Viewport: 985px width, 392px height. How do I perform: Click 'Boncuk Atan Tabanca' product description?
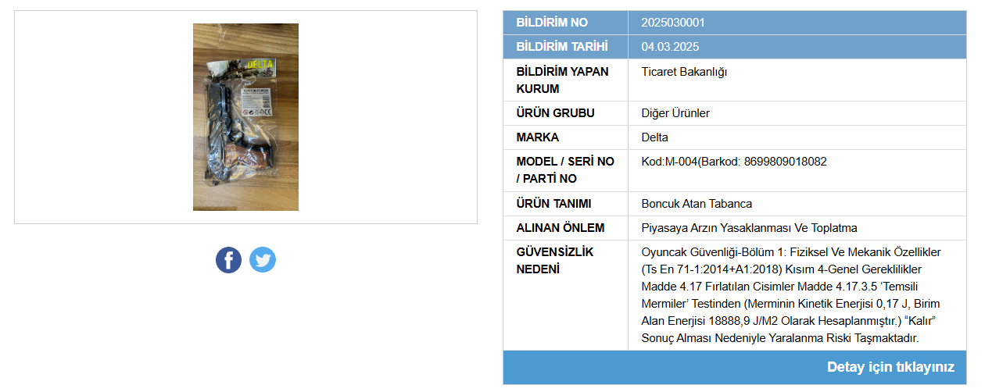(x=697, y=204)
